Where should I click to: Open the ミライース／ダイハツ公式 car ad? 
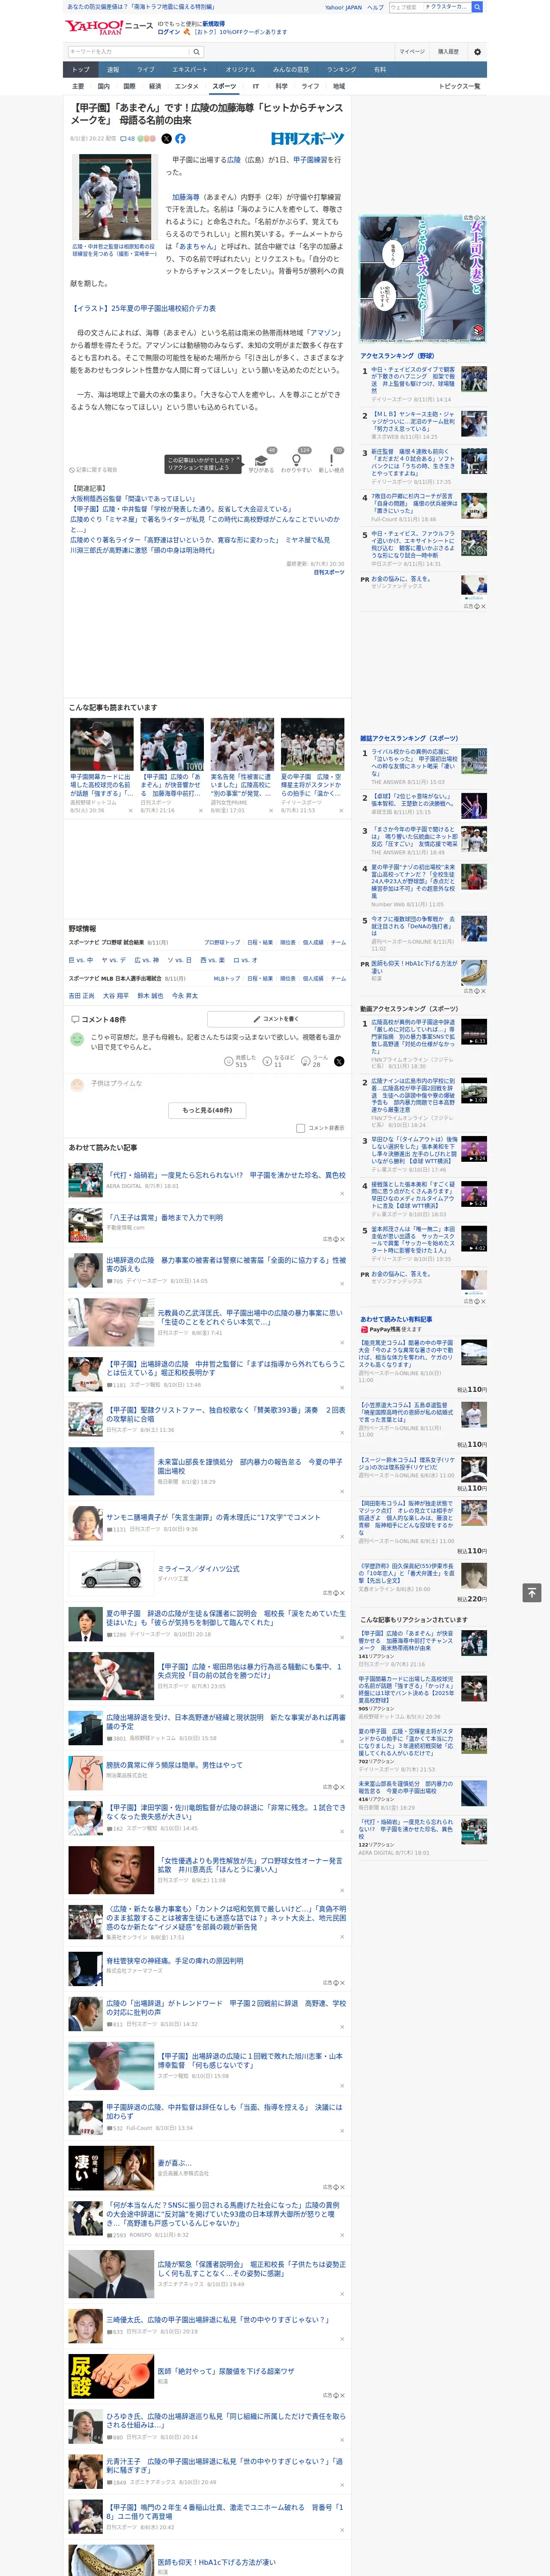click(199, 1569)
